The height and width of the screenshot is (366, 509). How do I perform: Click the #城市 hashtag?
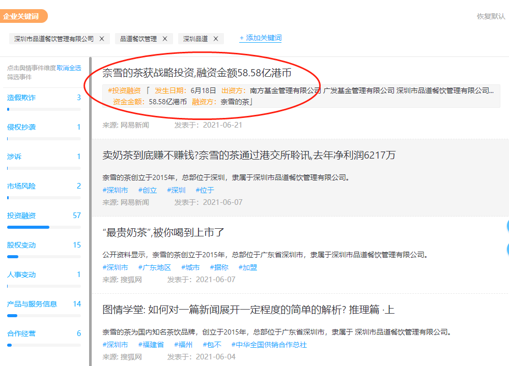pos(190,267)
